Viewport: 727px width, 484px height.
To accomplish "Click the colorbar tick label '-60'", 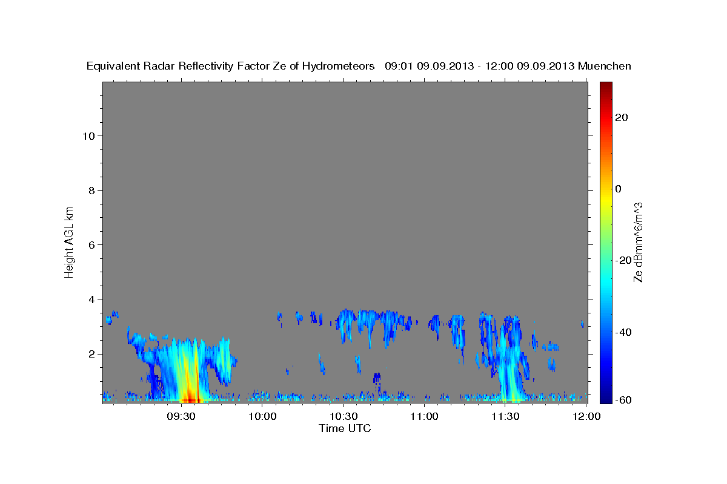I will 622,400.
